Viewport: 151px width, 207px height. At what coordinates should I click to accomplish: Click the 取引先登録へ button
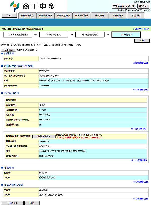[x=44, y=136]
